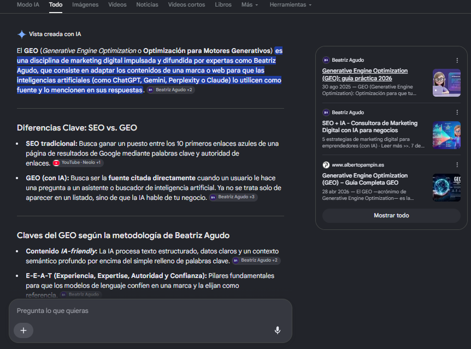The image size is (471, 349).
Task: Open the three-dot menu for the albertopampin.es card
Action: tap(457, 165)
